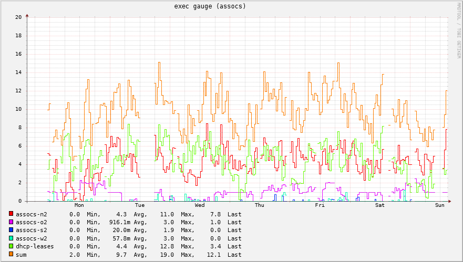The image size is (463, 262).
Task: Click the blue assocs-s2 legend swatch
Action: pyautogui.click(x=11, y=230)
